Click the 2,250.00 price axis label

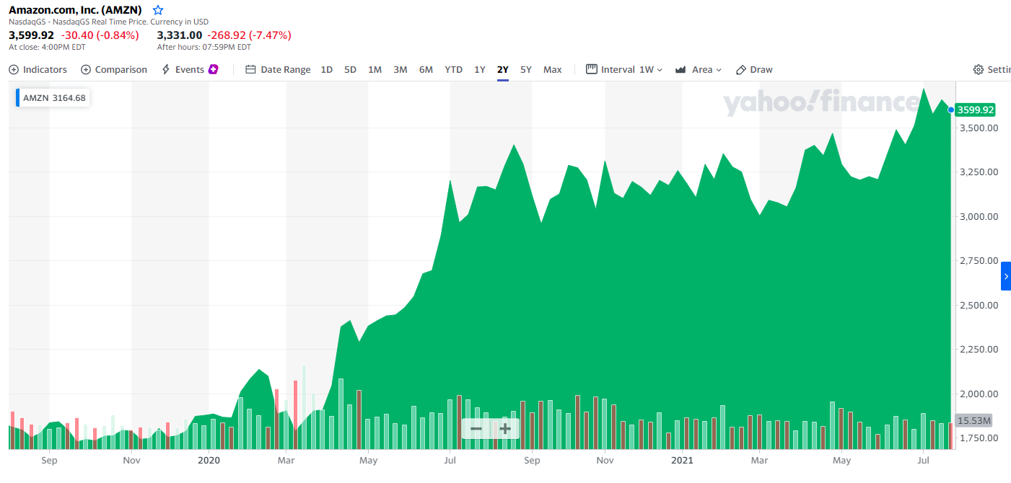(978, 349)
